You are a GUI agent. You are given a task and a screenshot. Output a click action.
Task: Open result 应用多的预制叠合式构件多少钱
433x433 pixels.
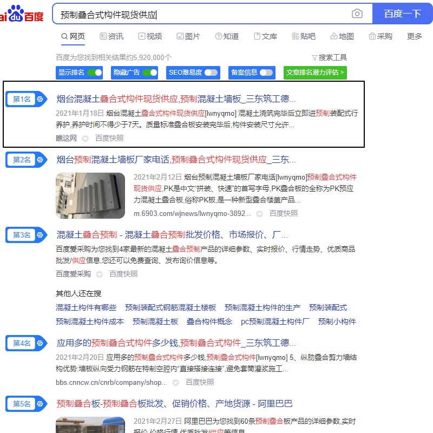coord(176,343)
